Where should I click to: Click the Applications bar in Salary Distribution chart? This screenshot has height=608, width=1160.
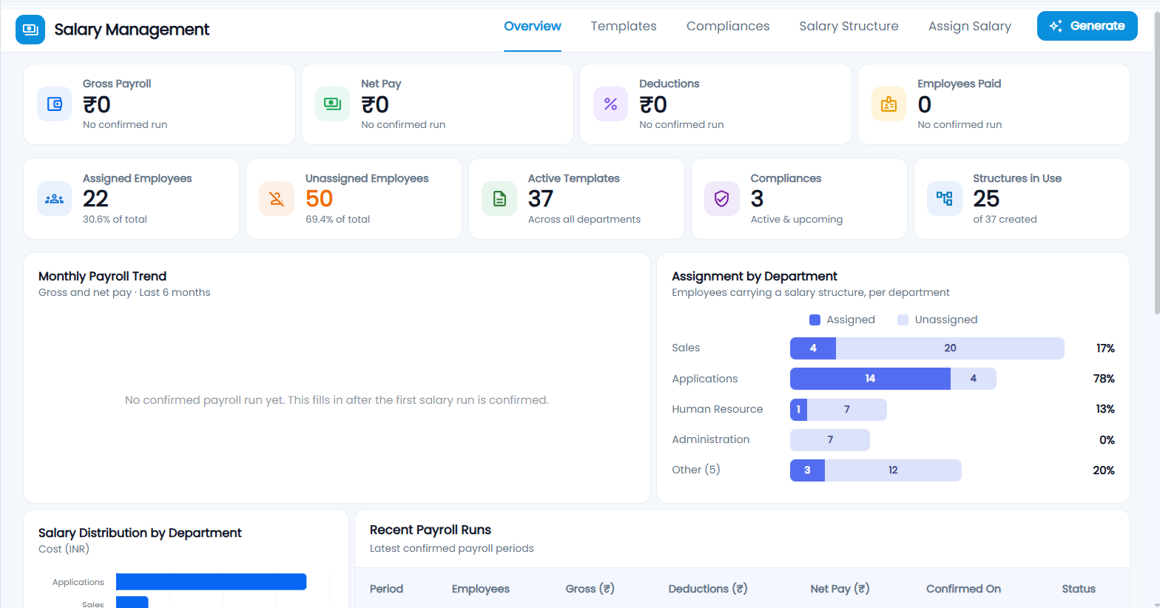click(x=211, y=582)
